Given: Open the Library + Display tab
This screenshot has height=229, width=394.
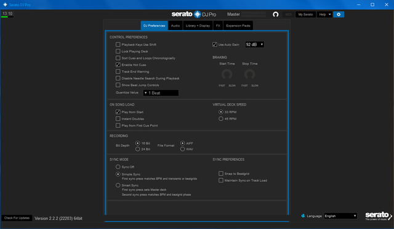Looking at the screenshot, I should 198,26.
